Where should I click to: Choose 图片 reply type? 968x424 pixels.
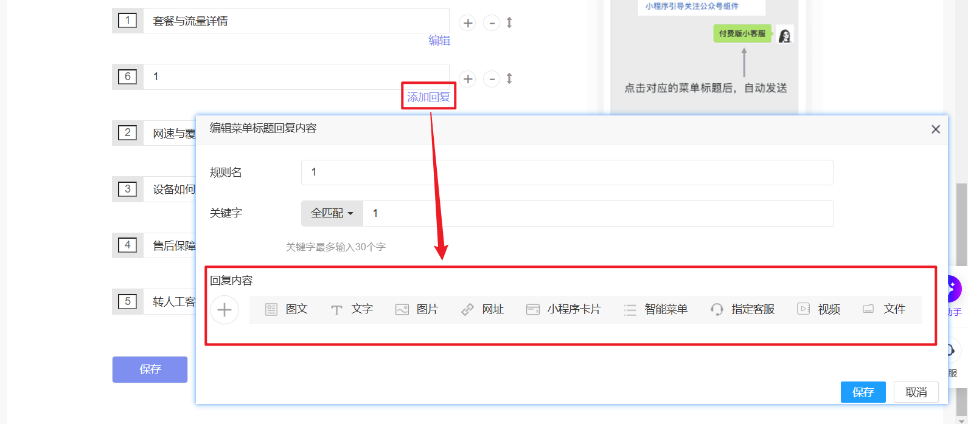pos(417,309)
